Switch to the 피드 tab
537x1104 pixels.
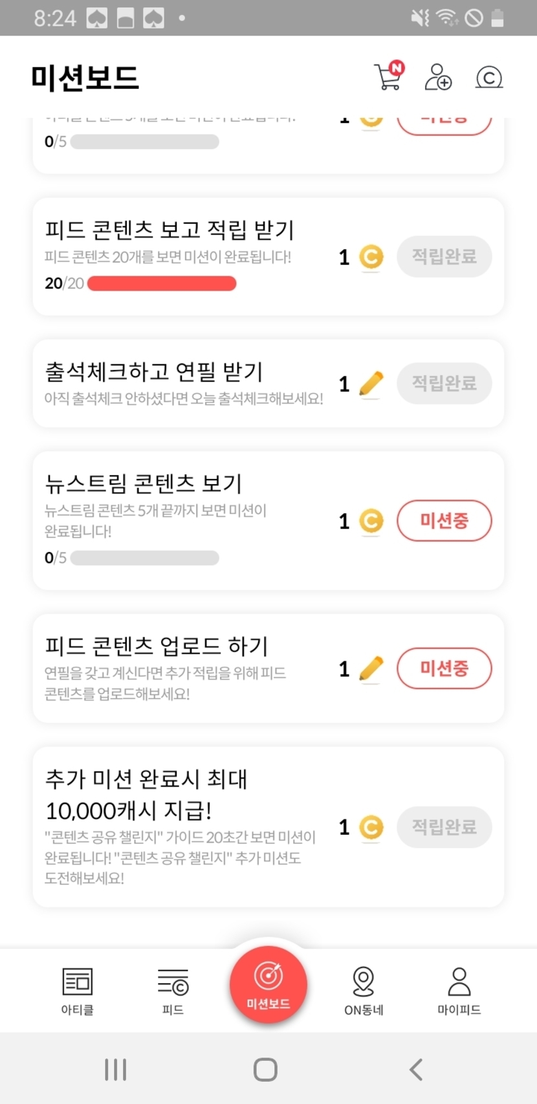point(173,991)
